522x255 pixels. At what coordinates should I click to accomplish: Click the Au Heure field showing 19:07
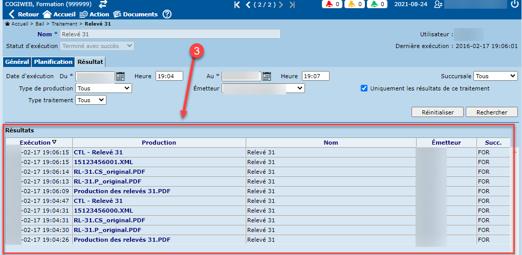coord(315,76)
